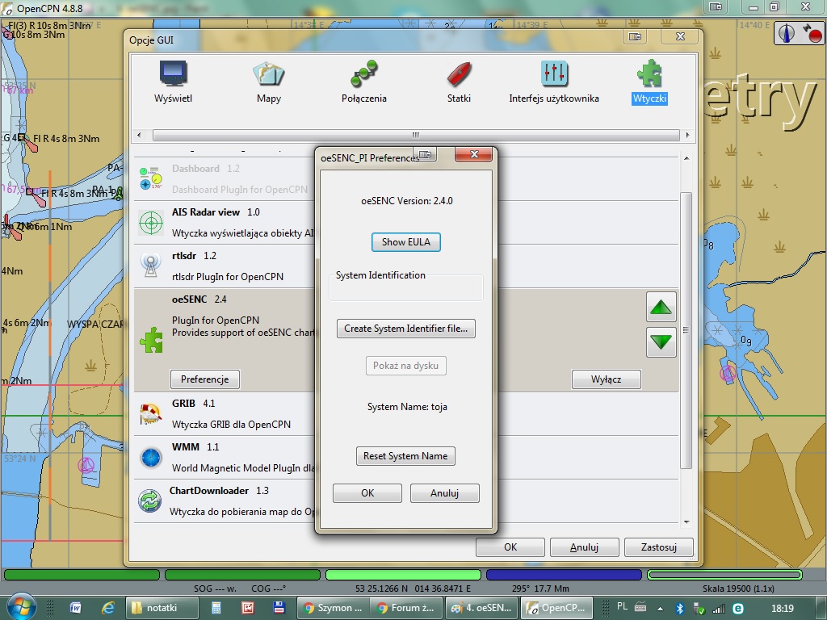
Task: Move oeSENC plugin up with green arrow
Action: pos(661,307)
